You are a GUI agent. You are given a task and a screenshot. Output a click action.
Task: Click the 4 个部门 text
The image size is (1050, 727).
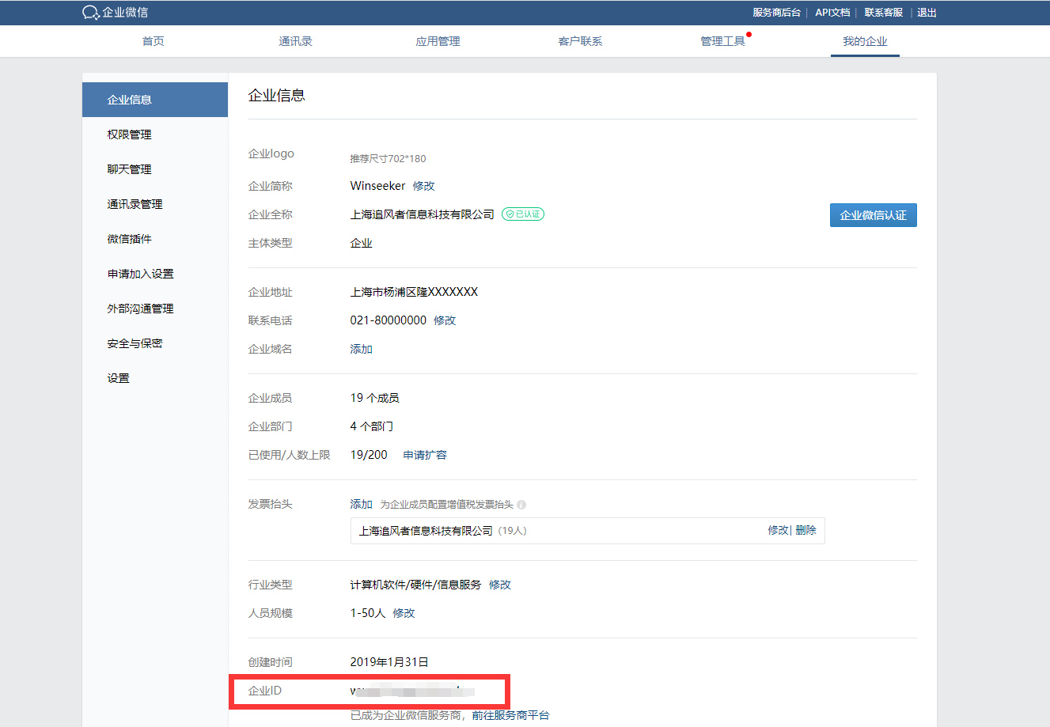coord(372,426)
